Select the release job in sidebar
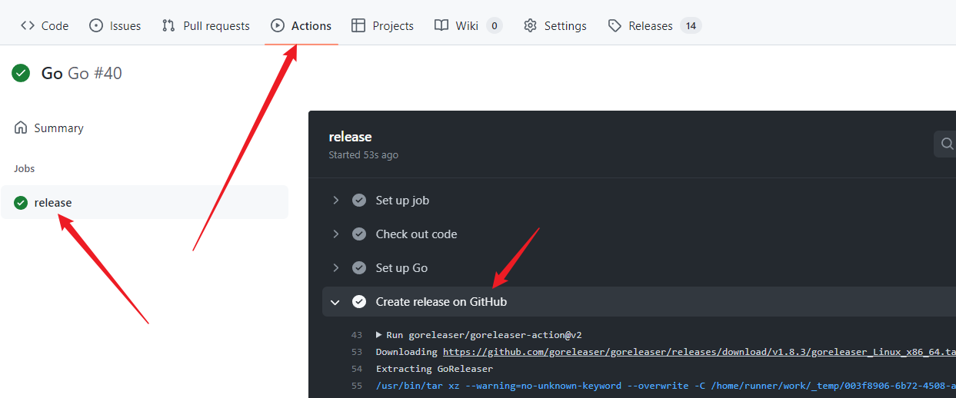This screenshot has height=398, width=956. click(145, 203)
